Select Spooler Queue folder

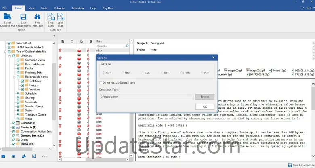[x=34, y=106]
